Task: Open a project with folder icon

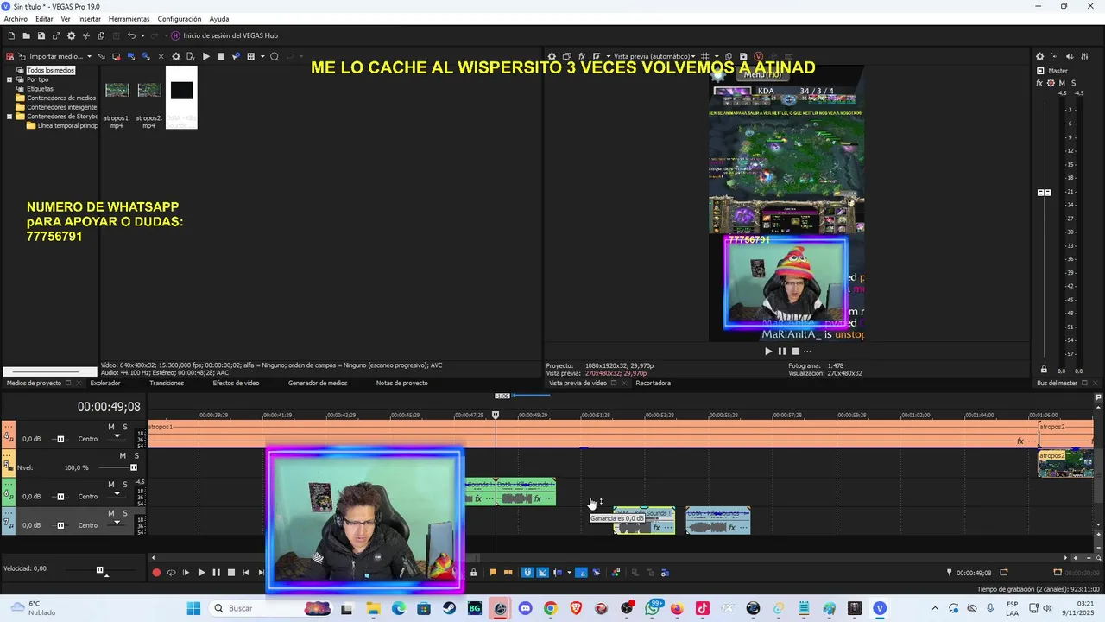Action: pyautogui.click(x=26, y=35)
